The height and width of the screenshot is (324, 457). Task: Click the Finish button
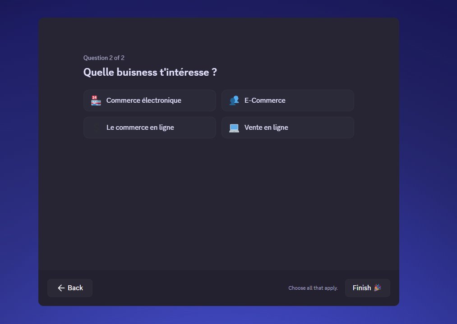[x=367, y=288]
